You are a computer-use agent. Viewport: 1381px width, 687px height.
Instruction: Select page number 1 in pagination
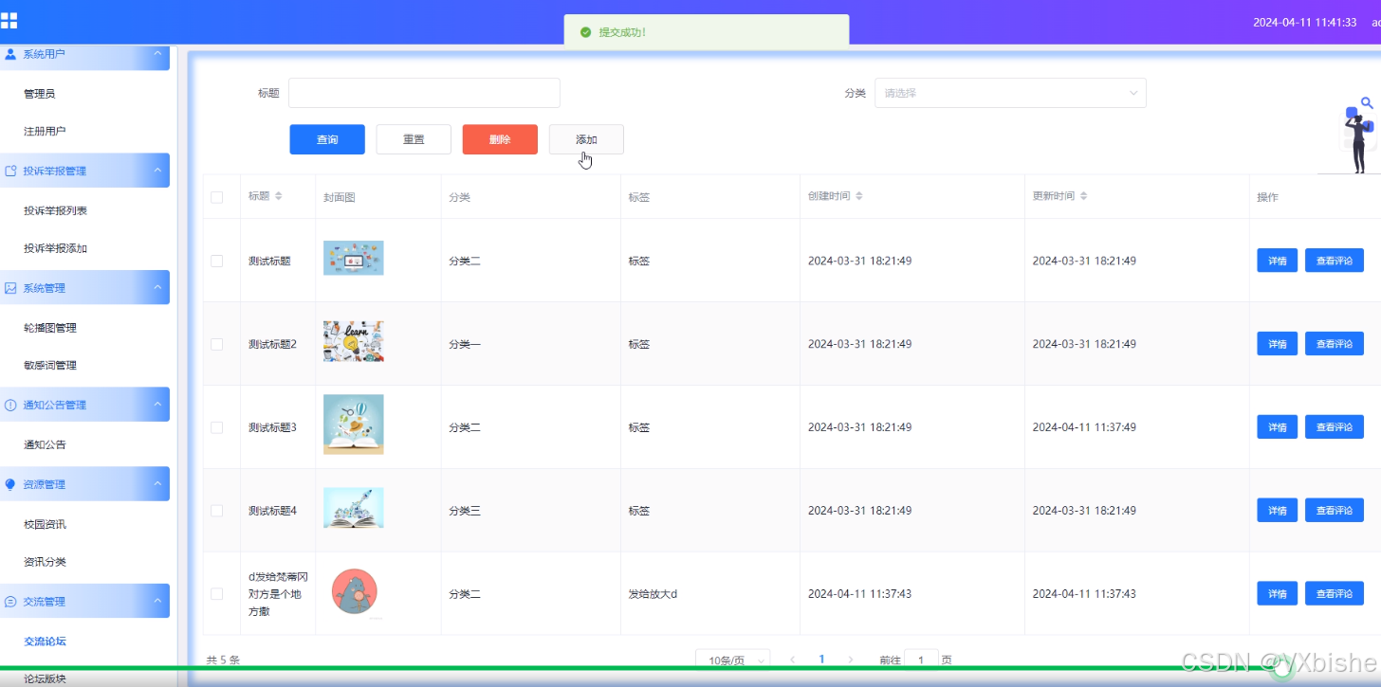tap(821, 660)
